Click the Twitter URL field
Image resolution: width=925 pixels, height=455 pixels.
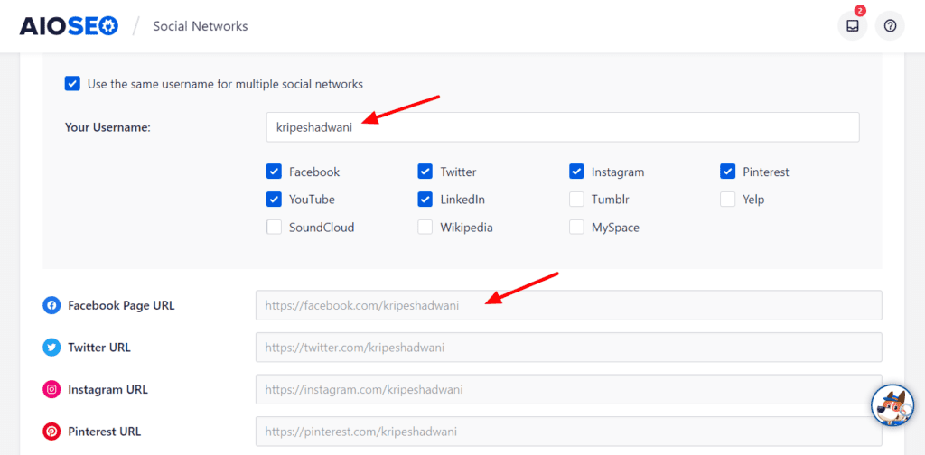point(569,348)
